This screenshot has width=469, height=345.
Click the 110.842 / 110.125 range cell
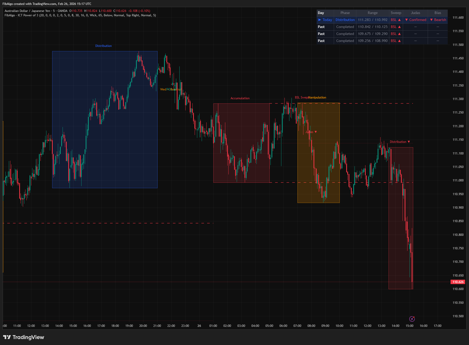click(372, 27)
